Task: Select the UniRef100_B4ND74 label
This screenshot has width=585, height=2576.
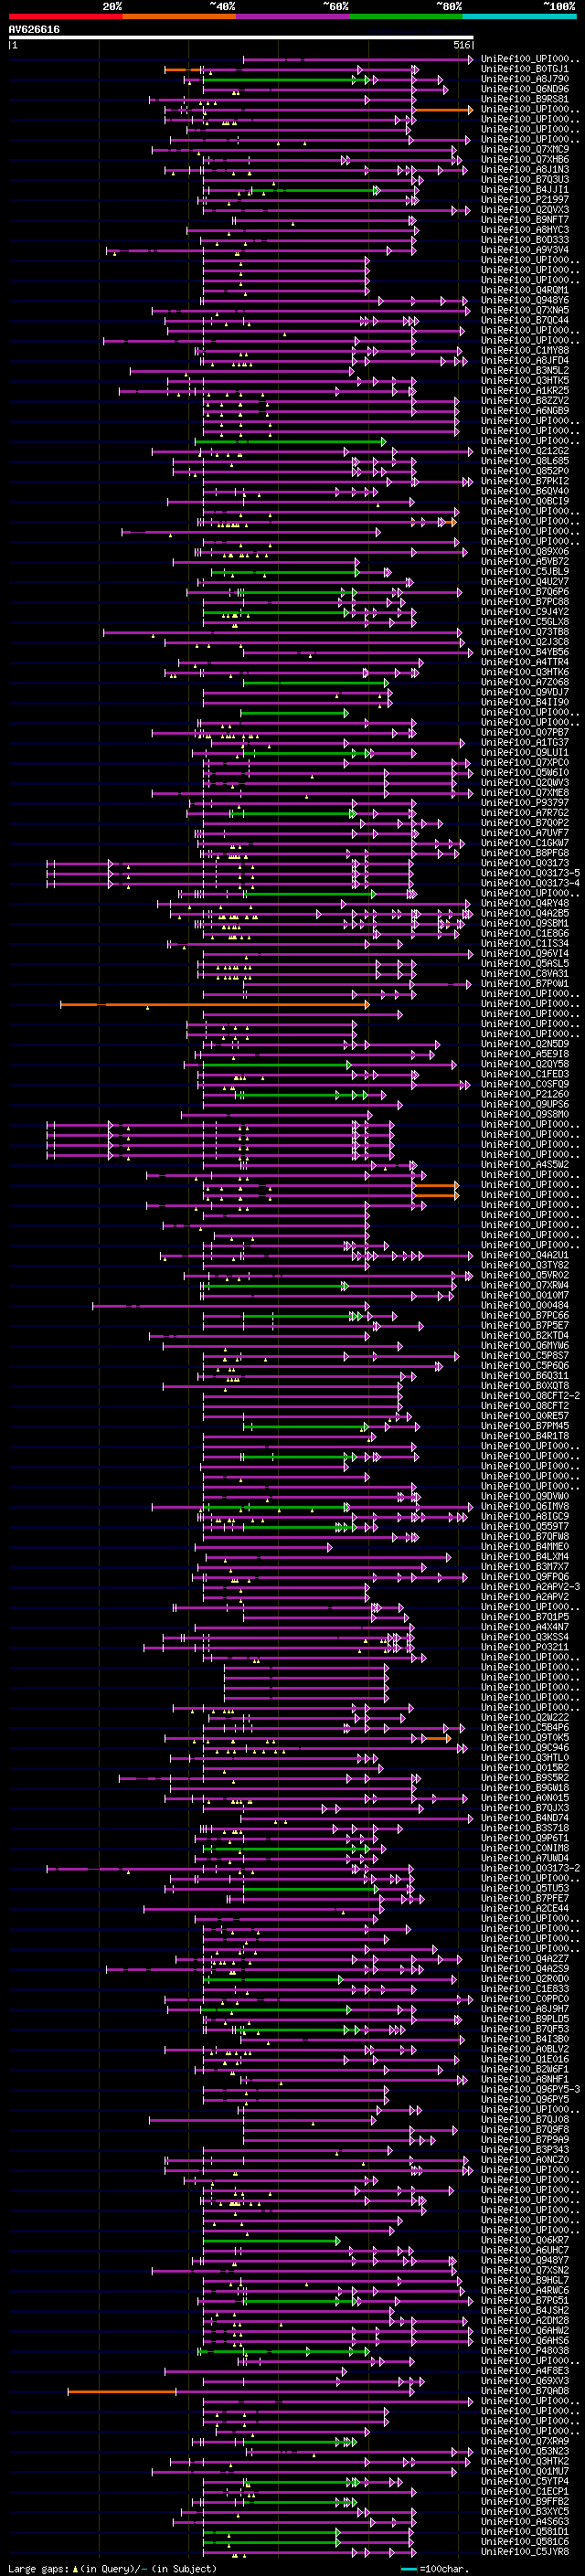Action: (525, 1818)
